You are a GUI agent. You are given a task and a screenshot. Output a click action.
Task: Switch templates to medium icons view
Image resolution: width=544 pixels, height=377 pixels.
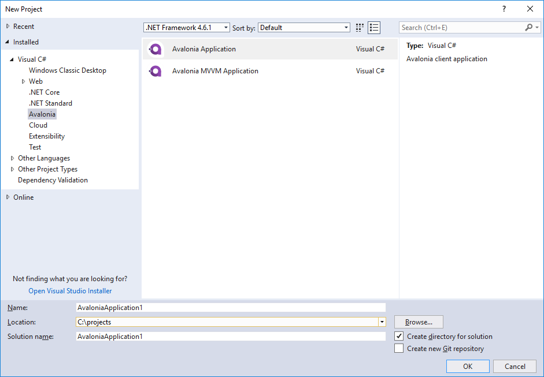tap(359, 27)
